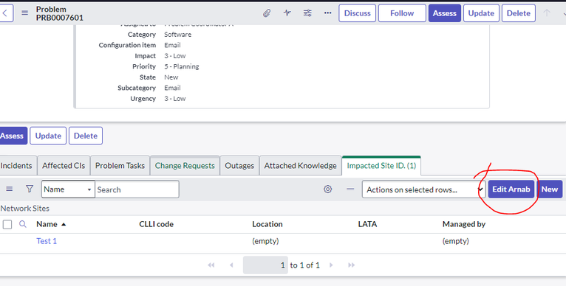Viewport: 566px width, 286px height.
Task: Sort by Location column header
Action: [x=267, y=224]
